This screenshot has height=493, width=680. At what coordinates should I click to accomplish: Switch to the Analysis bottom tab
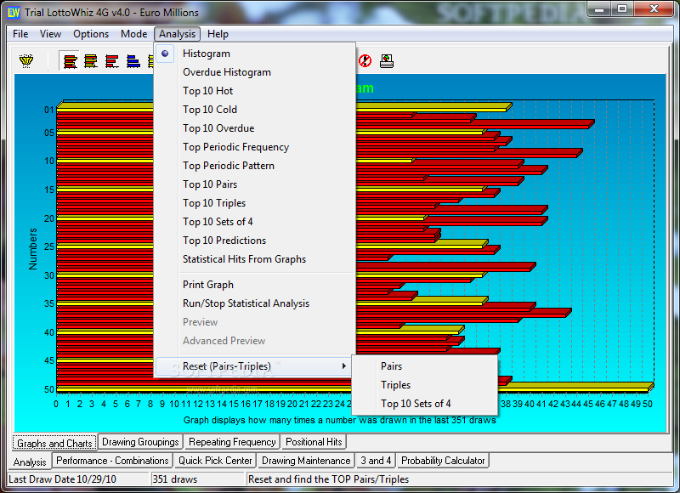(x=30, y=462)
